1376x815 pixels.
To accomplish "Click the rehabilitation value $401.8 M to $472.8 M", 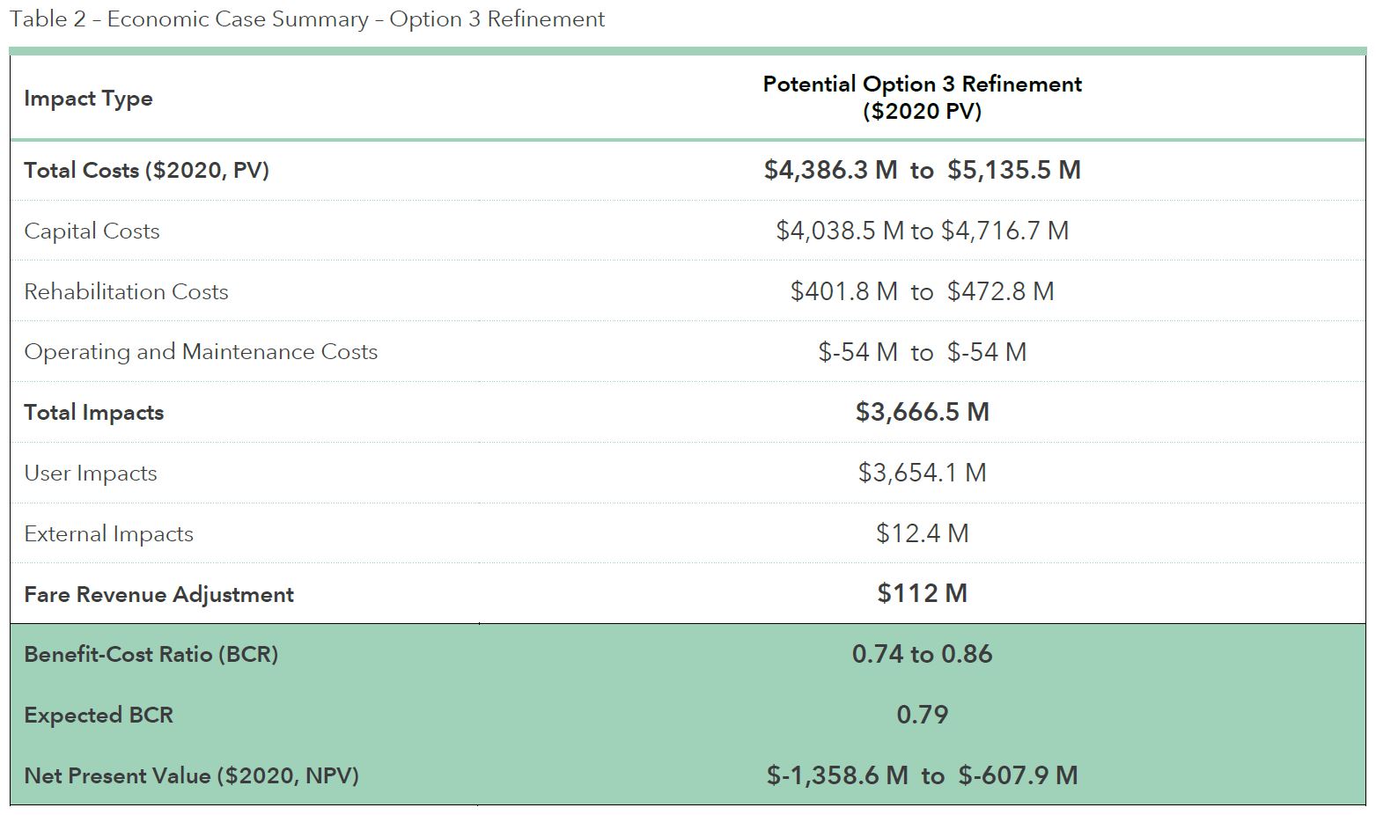I will point(922,291).
